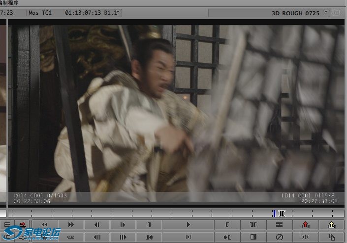Click the red-arrow Lift button

(305, 225)
